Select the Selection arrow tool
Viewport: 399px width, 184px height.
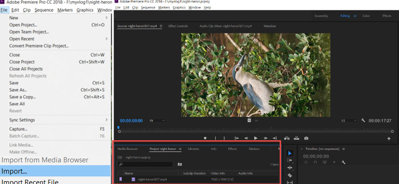tap(290, 153)
